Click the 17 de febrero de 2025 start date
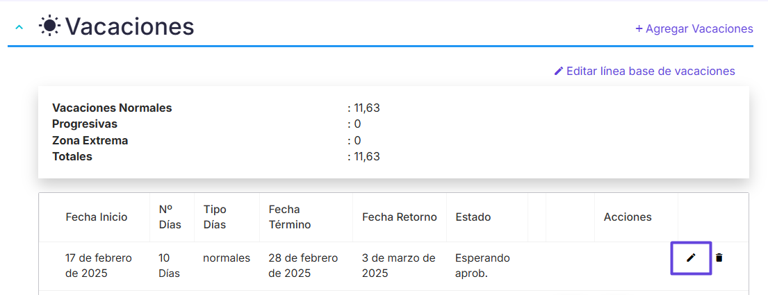Image resolution: width=768 pixels, height=295 pixels. click(x=99, y=265)
